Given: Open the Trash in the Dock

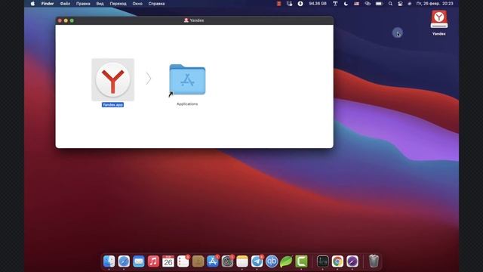Looking at the screenshot, I should coord(374,261).
